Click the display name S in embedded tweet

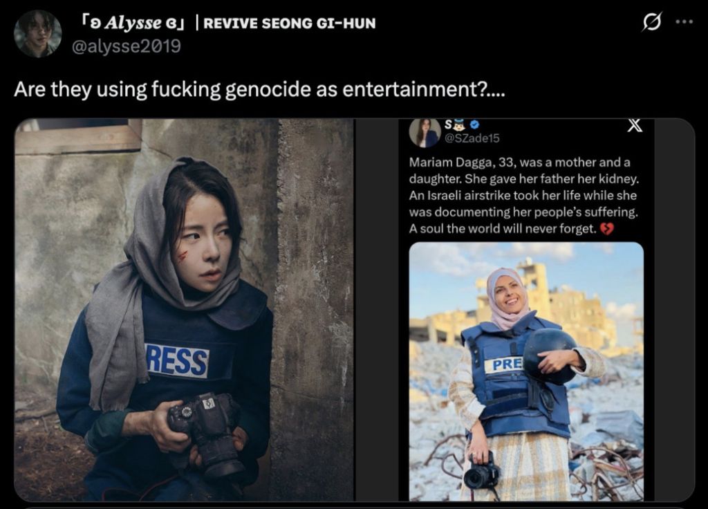click(x=448, y=124)
